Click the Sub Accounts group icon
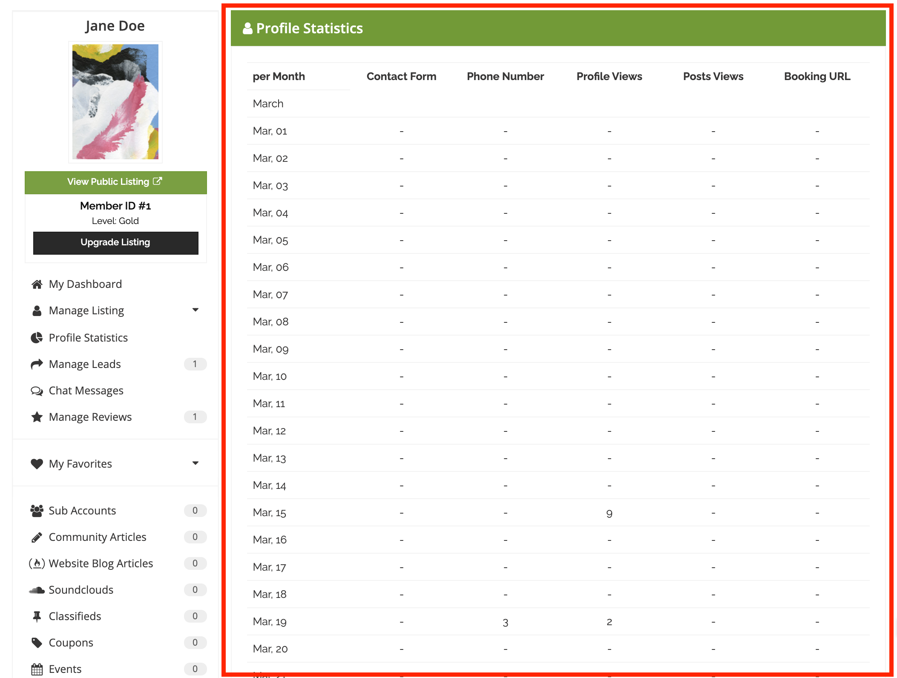 click(37, 511)
